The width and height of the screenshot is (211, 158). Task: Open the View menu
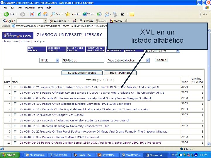pos(20,8)
